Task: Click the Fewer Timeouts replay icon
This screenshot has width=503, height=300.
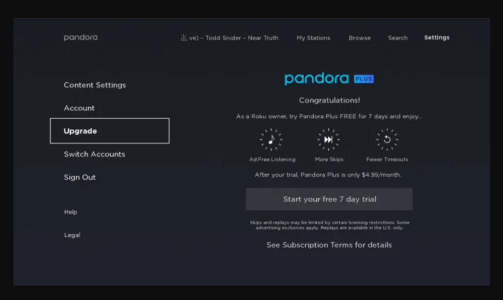Action: tap(387, 140)
